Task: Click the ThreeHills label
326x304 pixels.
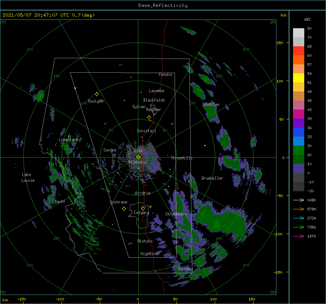Action: [182, 158]
